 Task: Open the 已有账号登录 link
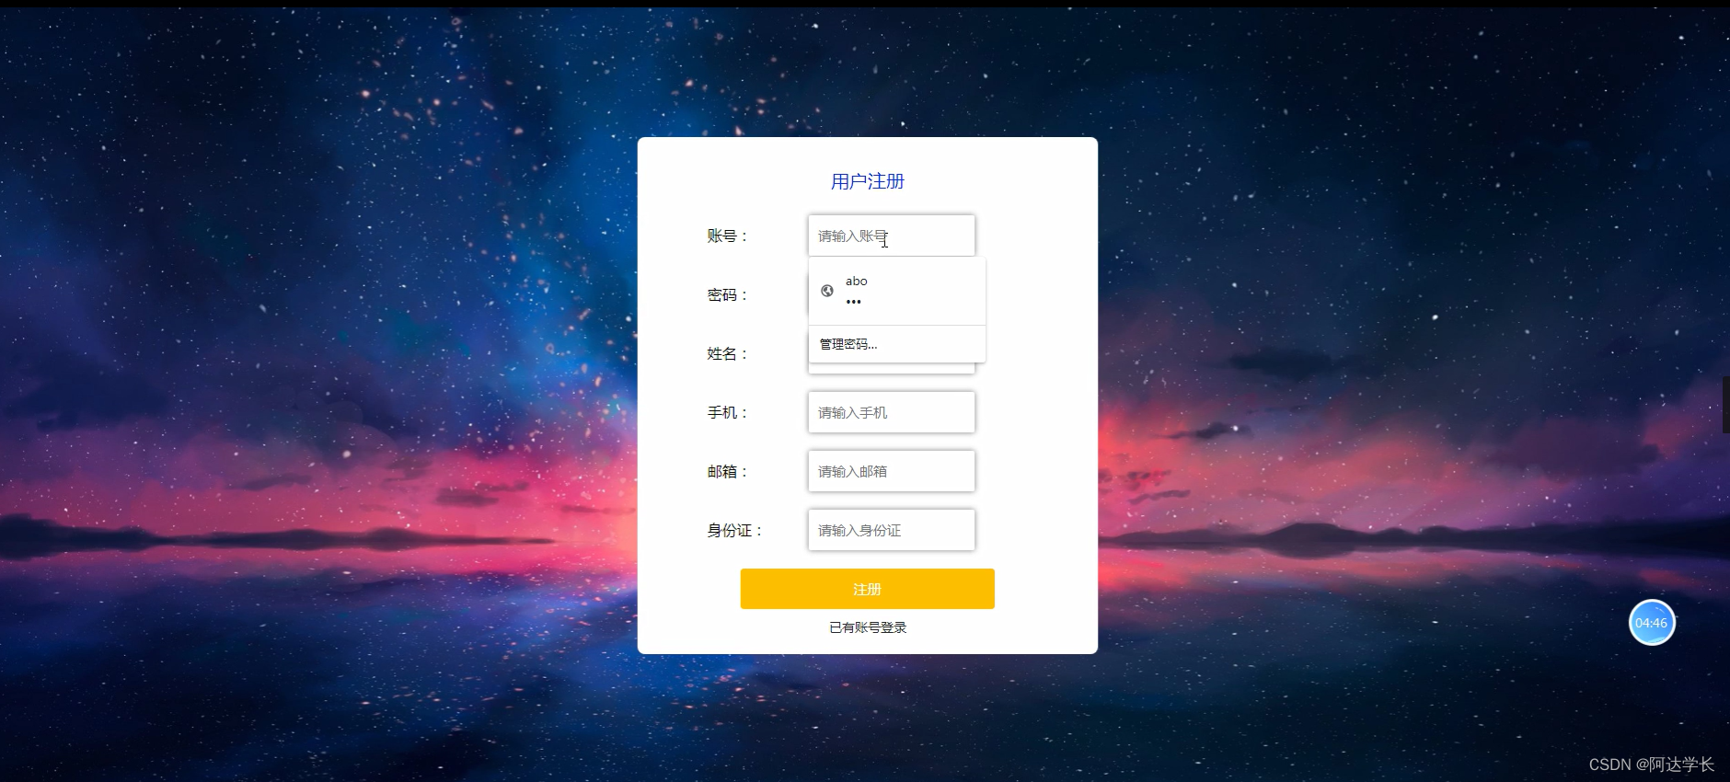(x=868, y=627)
